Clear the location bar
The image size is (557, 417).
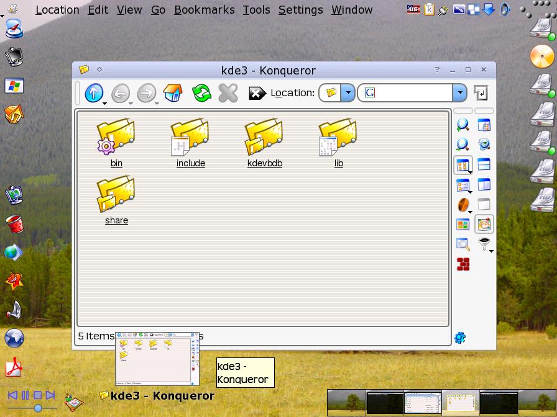coord(257,93)
